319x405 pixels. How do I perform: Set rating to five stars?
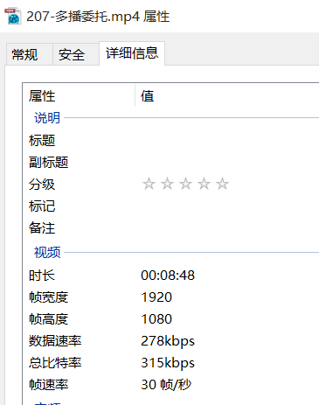pyautogui.click(x=222, y=184)
